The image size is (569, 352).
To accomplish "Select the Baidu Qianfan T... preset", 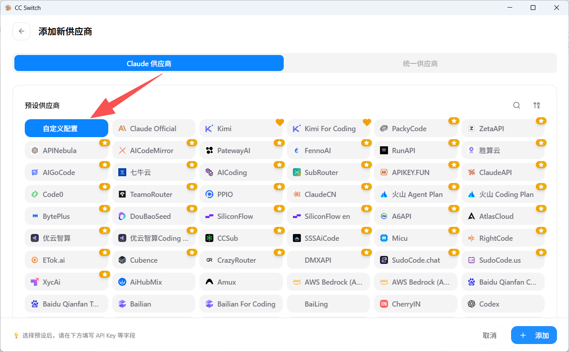I will [66, 304].
